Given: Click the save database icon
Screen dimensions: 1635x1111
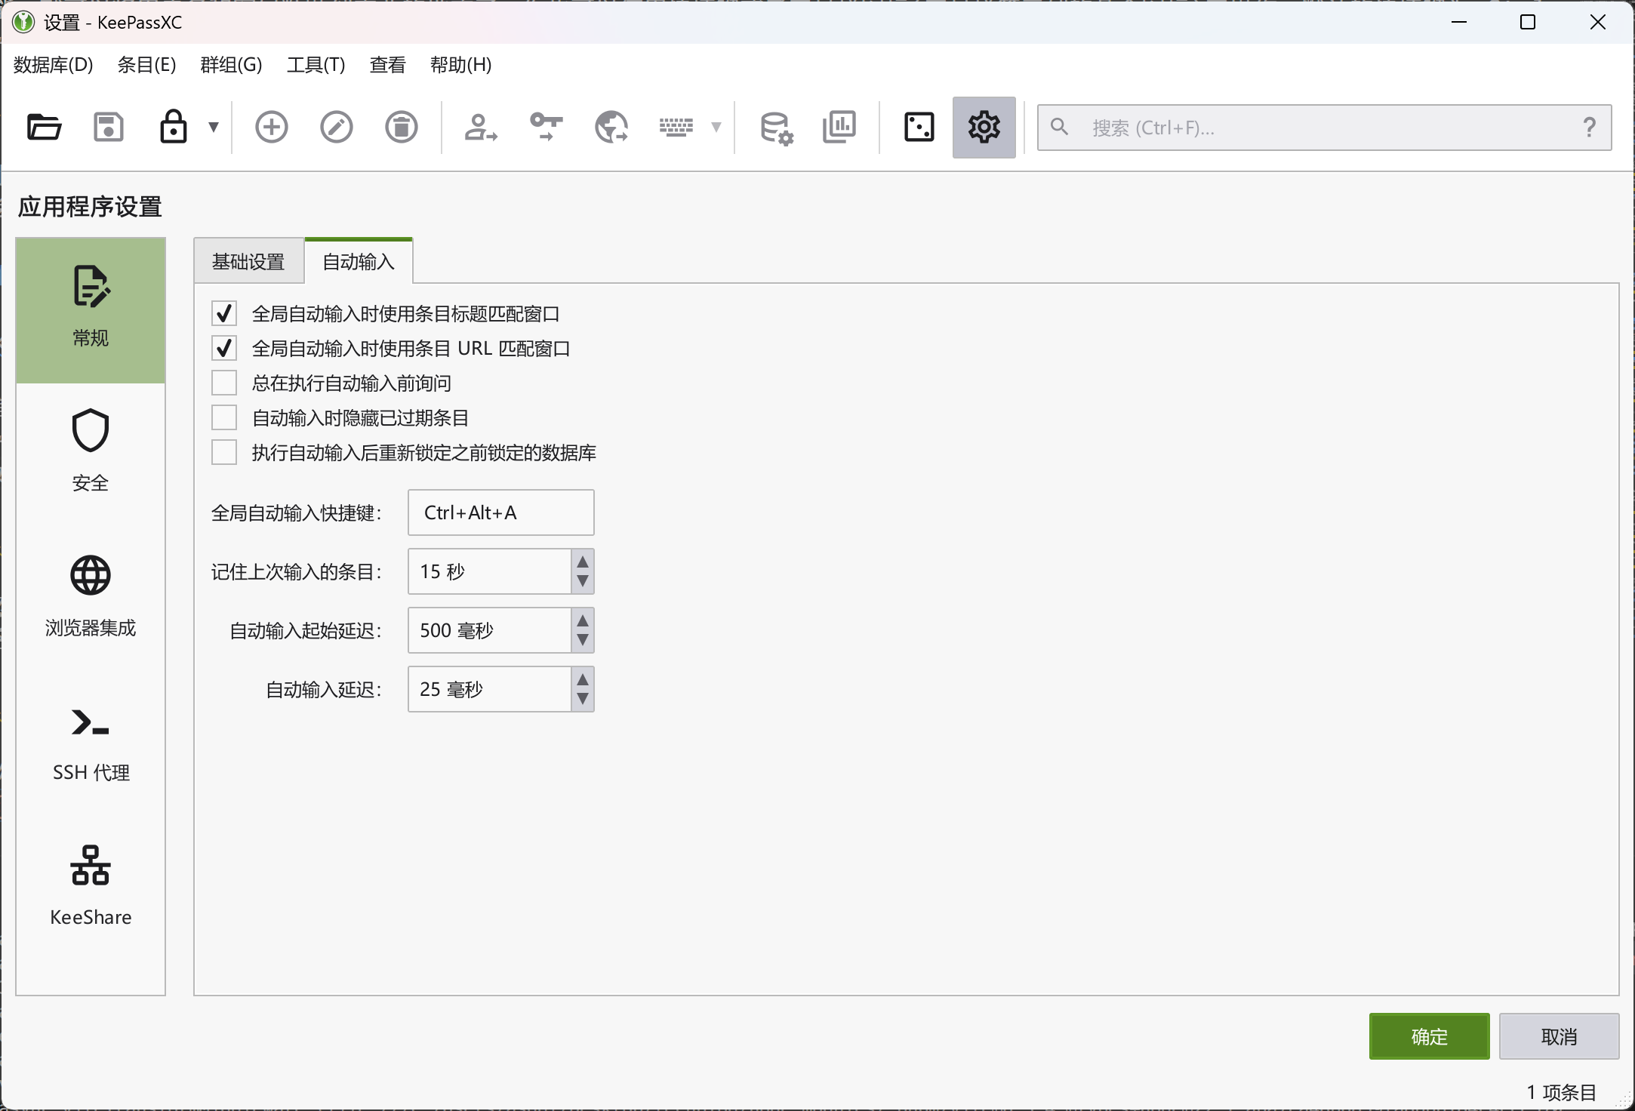Looking at the screenshot, I should coord(109,127).
